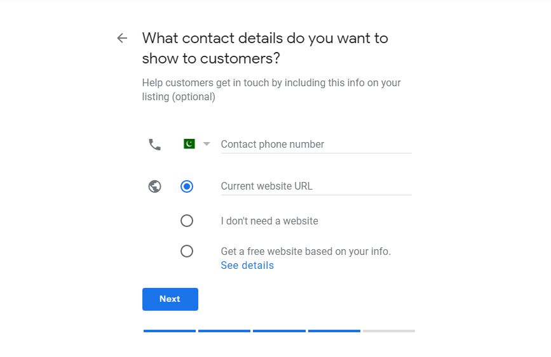Image resolution: width=551 pixels, height=357 pixels.
Task: Click the first progress bar segment
Action: pos(170,331)
